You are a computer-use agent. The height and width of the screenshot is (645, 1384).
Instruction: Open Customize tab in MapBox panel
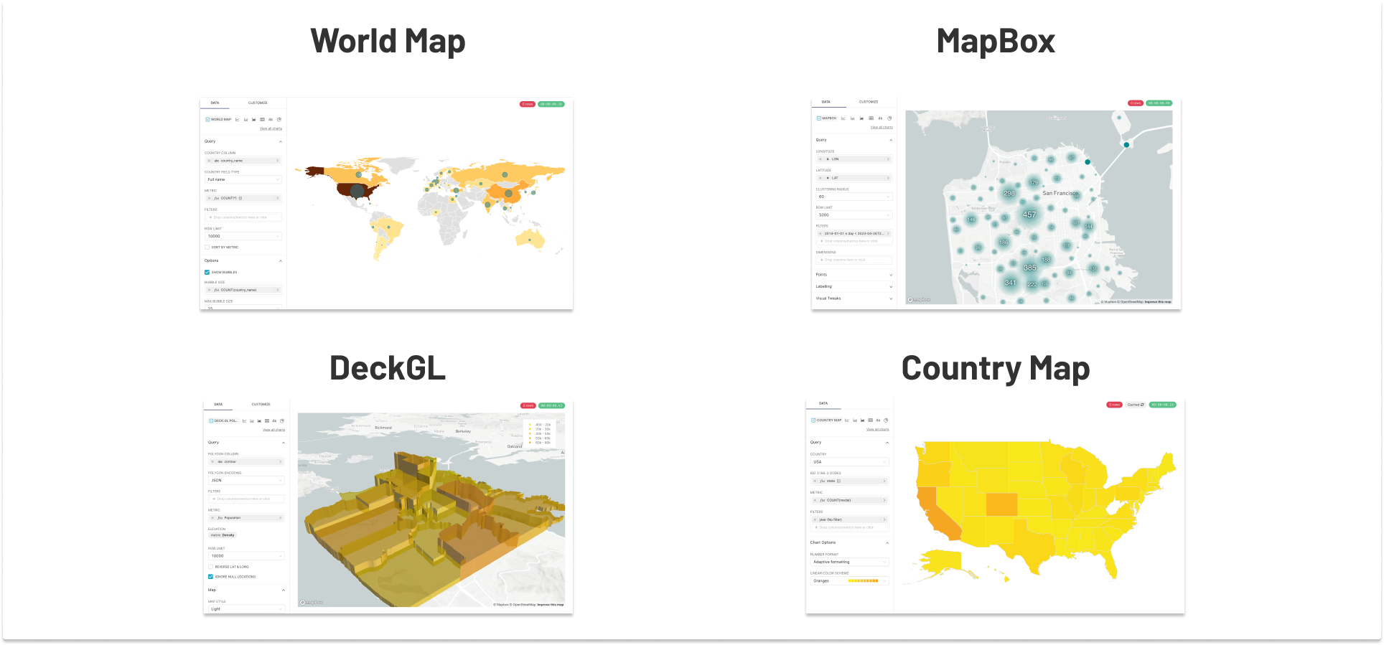869,102
